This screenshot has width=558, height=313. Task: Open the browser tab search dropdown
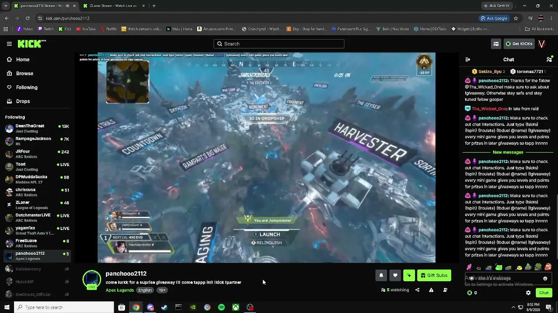click(6, 6)
